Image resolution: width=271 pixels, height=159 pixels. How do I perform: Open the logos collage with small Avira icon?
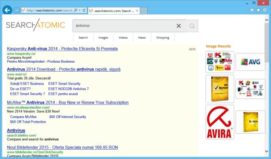pos(250,89)
